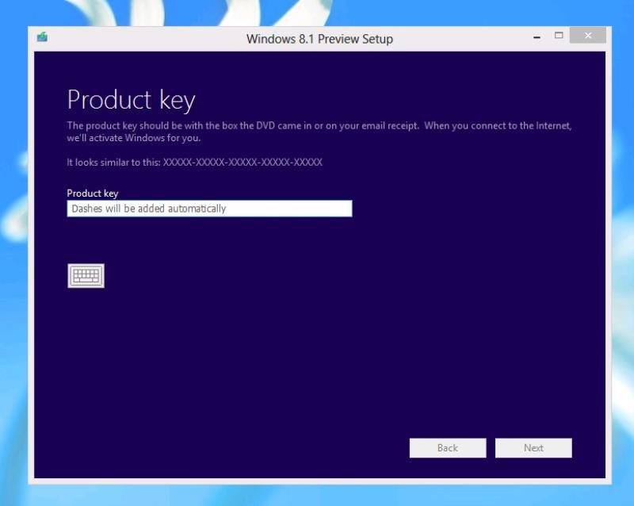
Task: Click the large "Product key" heading
Action: (x=131, y=100)
